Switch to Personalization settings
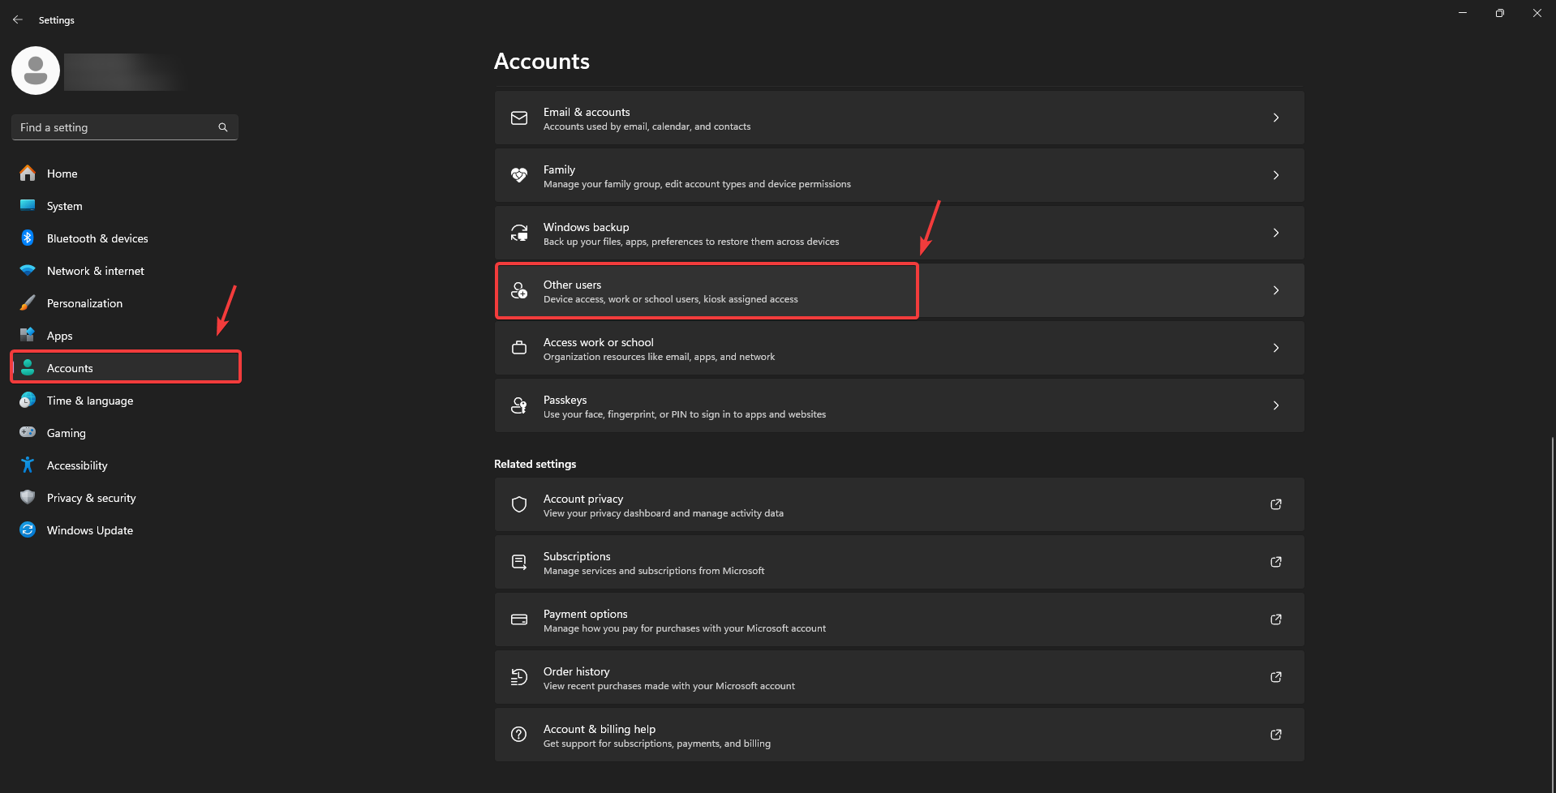This screenshot has width=1556, height=793. [84, 303]
